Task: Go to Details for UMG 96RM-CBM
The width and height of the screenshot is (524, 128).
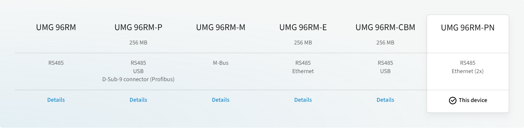Action: tap(385, 100)
